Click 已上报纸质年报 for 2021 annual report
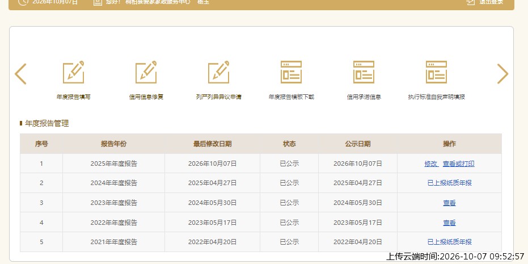This screenshot has height=264, width=528. [450, 242]
